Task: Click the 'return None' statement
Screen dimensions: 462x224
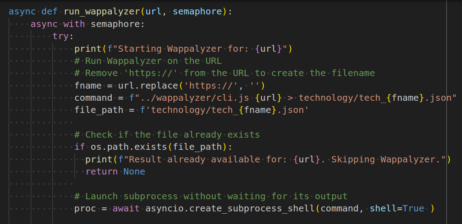Action: (115, 172)
